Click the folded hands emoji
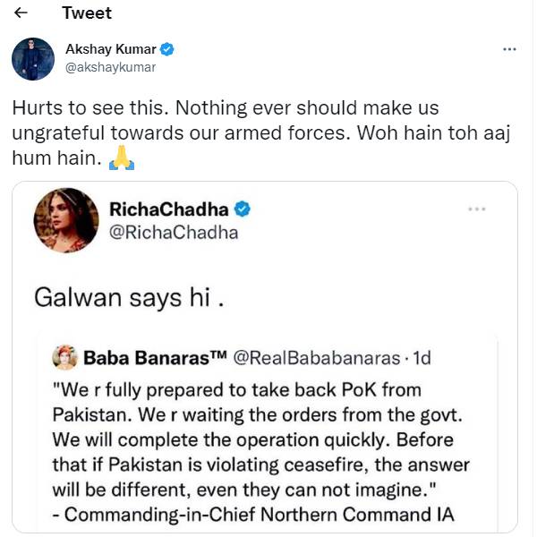This screenshot has width=537, height=537. pyautogui.click(x=121, y=159)
